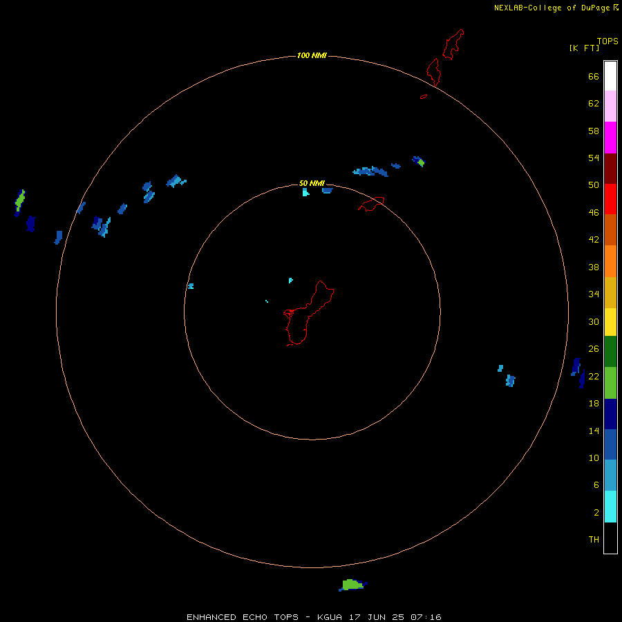Click the small island outline on the 50 NMI ring

(371, 204)
